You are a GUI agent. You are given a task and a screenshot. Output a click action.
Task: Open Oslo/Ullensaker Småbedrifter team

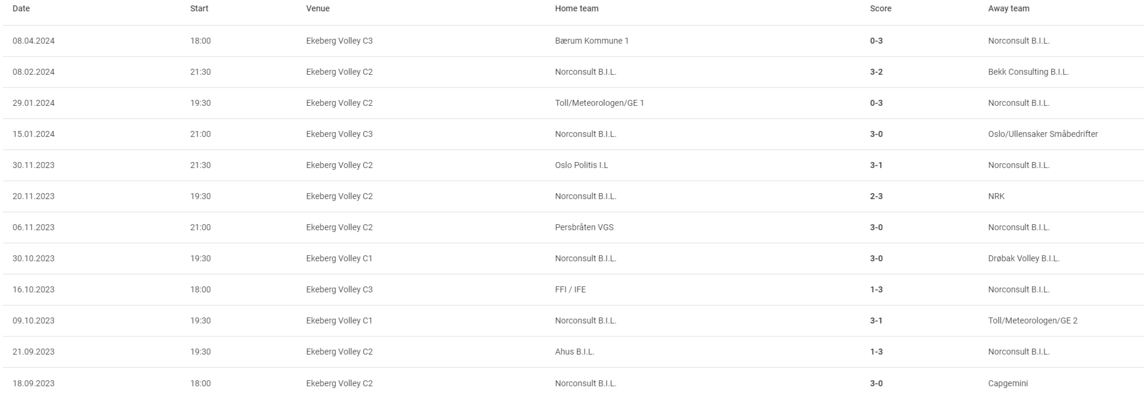pyautogui.click(x=1043, y=134)
